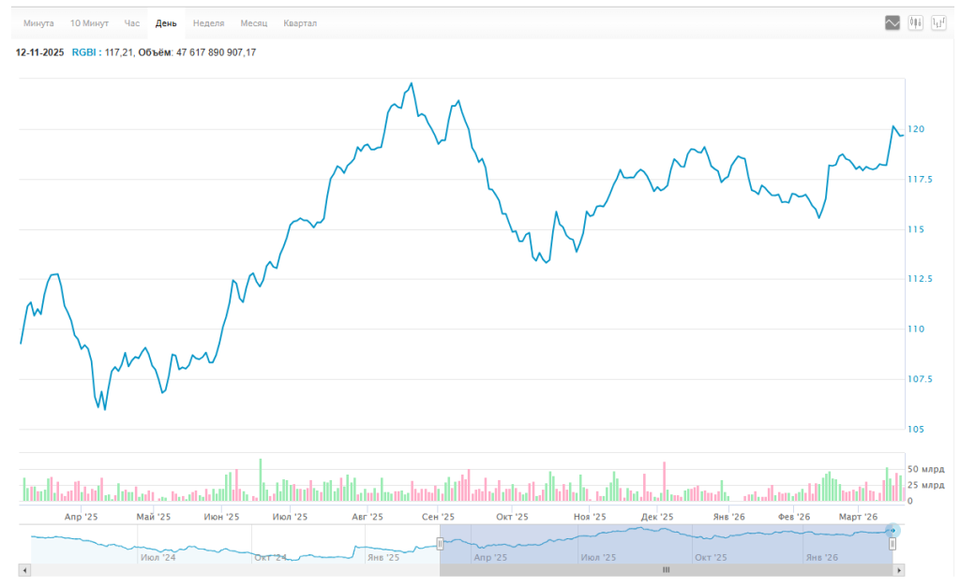
Task: Click the right range handle in navigator
Action: (x=892, y=544)
